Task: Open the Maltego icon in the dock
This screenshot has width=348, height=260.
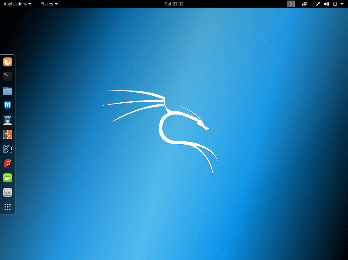Action: click(8, 149)
